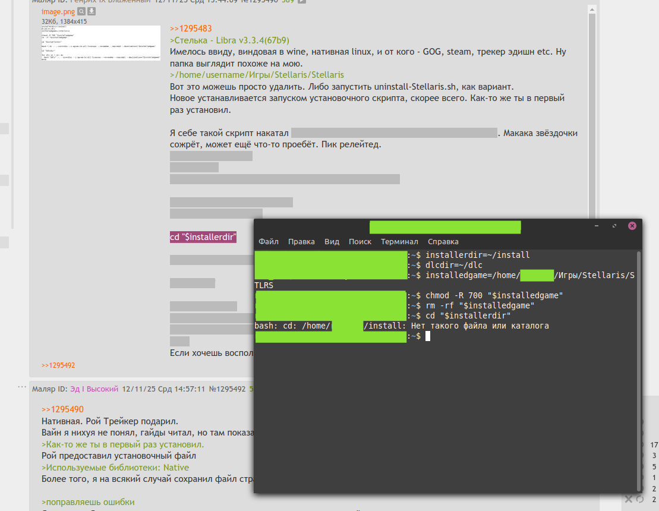Open the Вид menu in terminal
Screen dimensions: 659x511
tap(332, 242)
